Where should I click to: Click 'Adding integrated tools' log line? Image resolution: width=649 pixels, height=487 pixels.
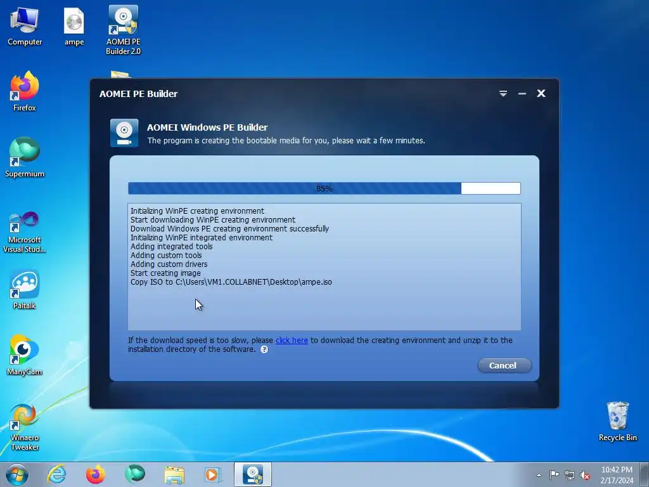pyautogui.click(x=171, y=247)
